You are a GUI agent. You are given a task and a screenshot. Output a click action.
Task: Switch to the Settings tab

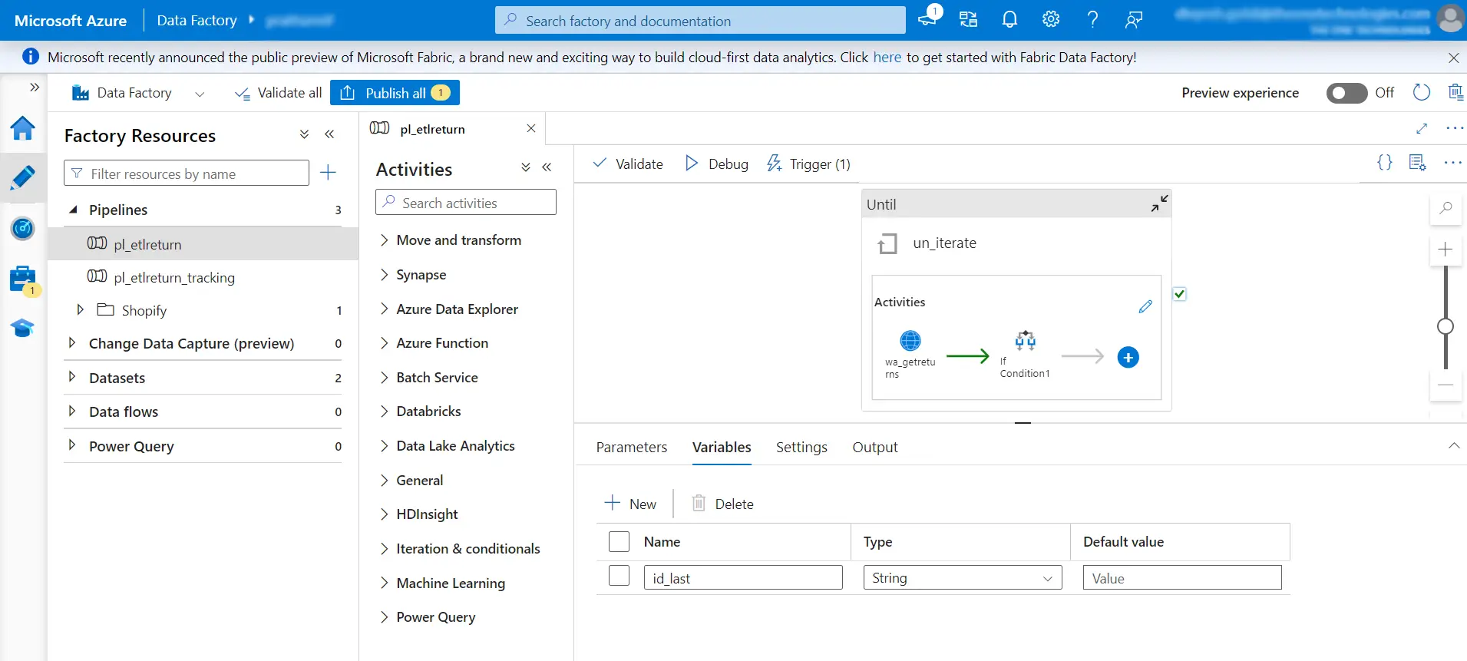[801, 448]
